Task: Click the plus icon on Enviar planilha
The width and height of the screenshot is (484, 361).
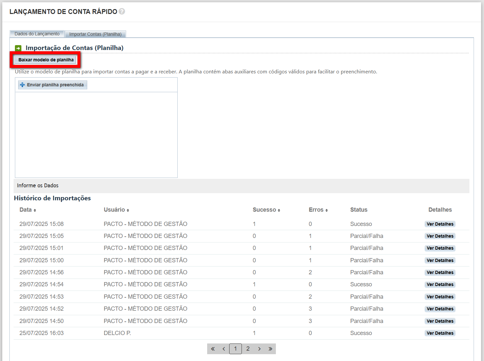Action: (x=22, y=85)
